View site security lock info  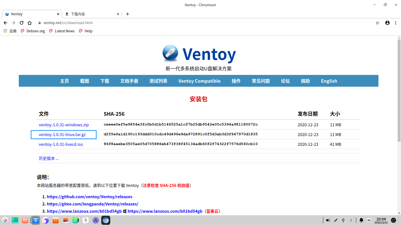click(39, 23)
